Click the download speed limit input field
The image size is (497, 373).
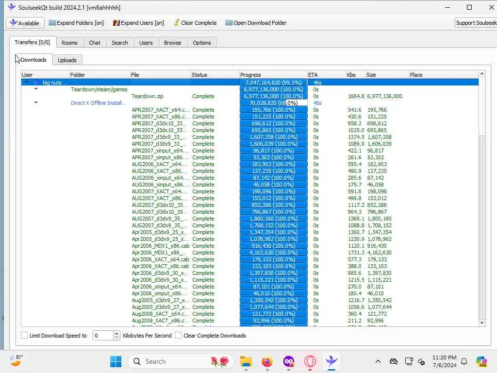coord(103,335)
